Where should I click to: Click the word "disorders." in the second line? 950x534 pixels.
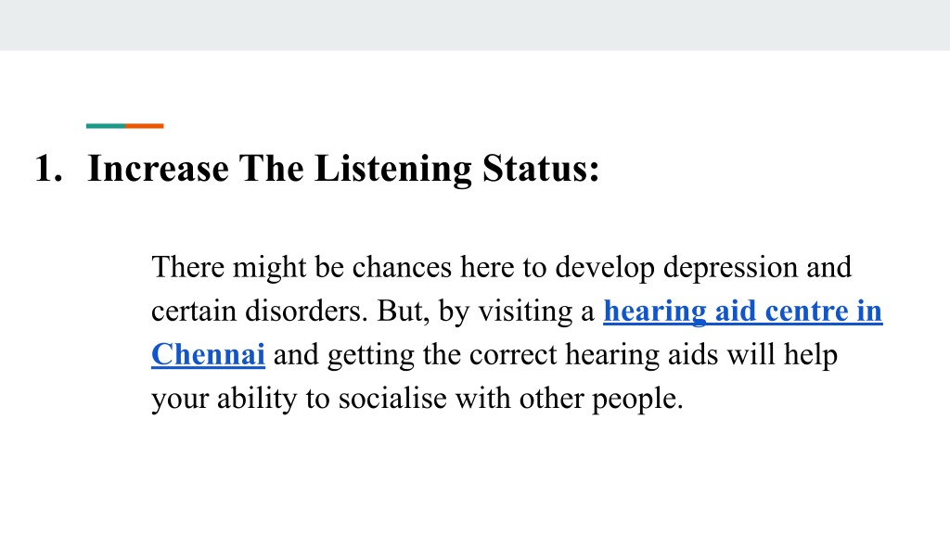point(306,311)
